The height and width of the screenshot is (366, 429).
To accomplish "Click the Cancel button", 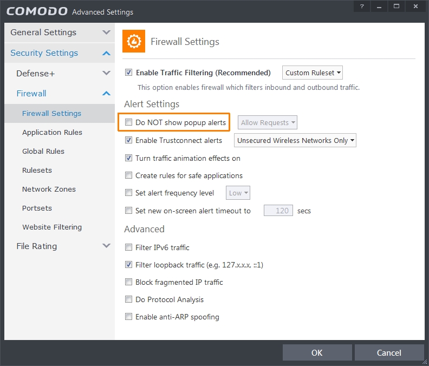I will 389,352.
